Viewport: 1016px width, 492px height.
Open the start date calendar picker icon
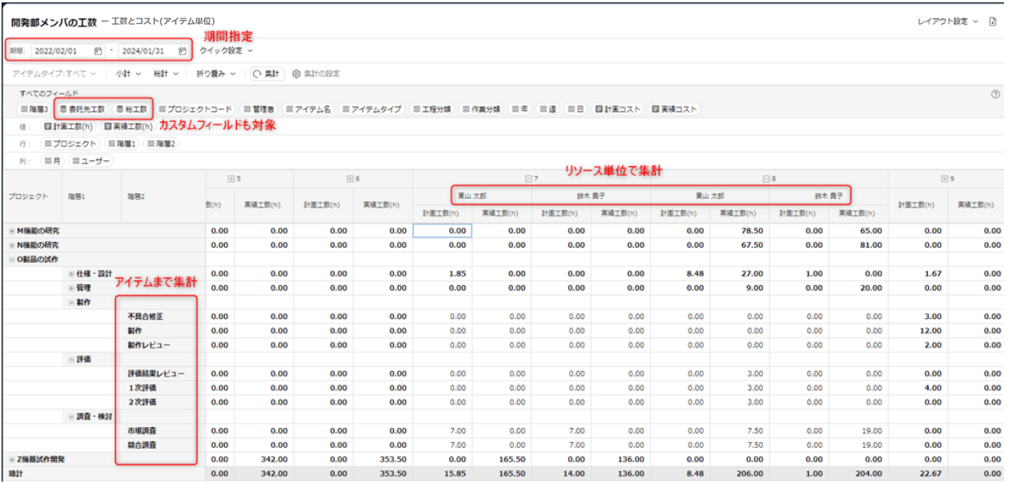98,50
